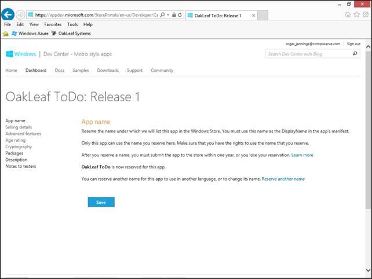Select Notes to testers in the sidebar
The image size is (372, 279).
(21, 166)
